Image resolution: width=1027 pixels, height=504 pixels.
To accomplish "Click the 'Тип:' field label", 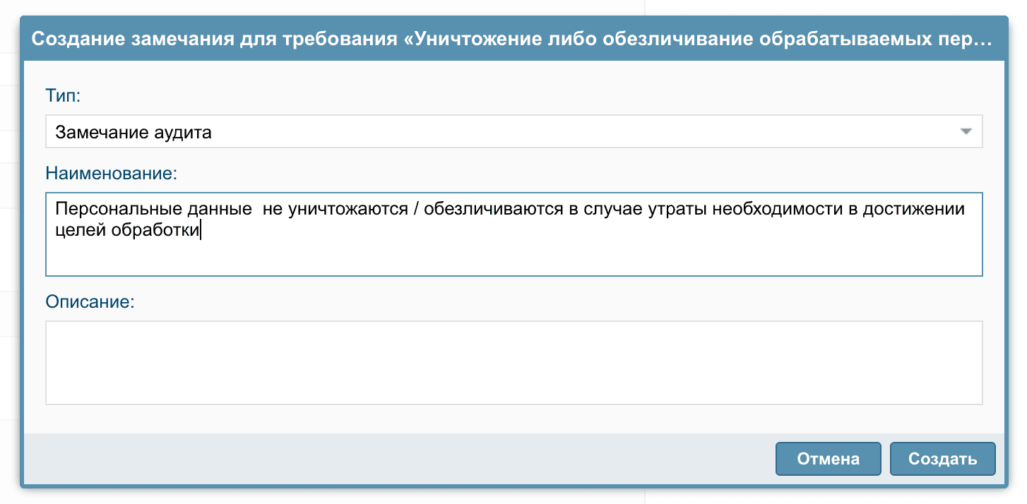I will point(63,95).
